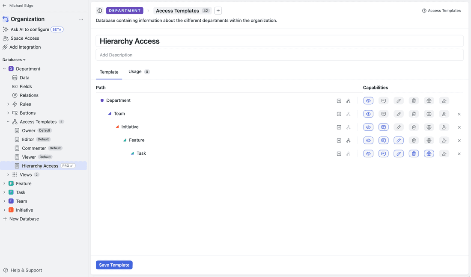
Task: Disable the eye capability on Initiative
Action: coord(368,127)
